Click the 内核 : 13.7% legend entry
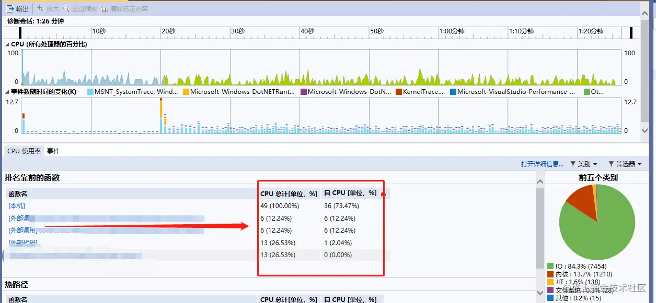Screen dimensions: 656x303 [x=580, y=274]
